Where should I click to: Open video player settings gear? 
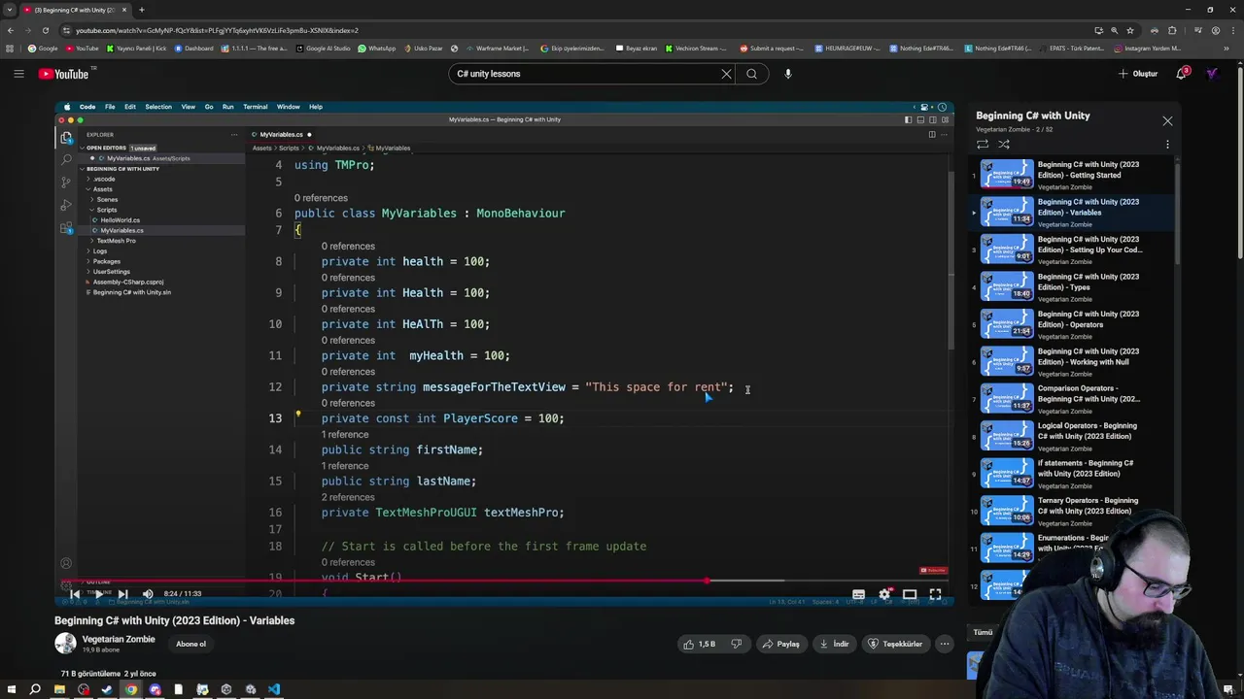(884, 594)
